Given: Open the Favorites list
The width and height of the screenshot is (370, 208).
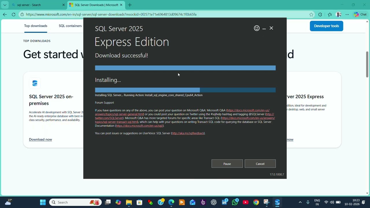Looking at the screenshot, I should pyautogui.click(x=330, y=14).
